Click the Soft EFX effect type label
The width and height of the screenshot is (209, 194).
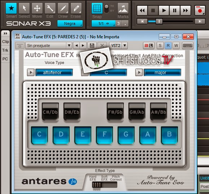pos(104,178)
